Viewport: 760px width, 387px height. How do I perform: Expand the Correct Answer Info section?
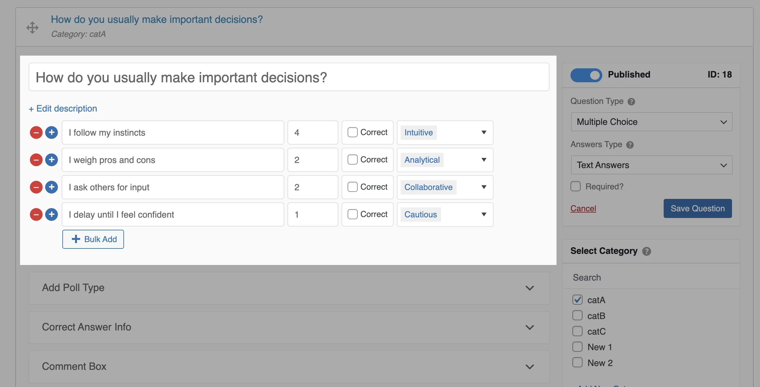(x=289, y=327)
